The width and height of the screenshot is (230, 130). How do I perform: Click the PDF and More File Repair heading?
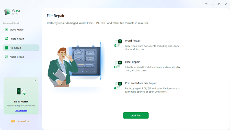[x=141, y=83]
